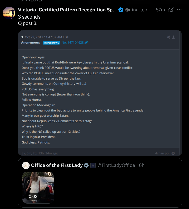Click the government affiliation badge near @FirstLadyOffice
This screenshot has height=209, width=189.
point(93,165)
